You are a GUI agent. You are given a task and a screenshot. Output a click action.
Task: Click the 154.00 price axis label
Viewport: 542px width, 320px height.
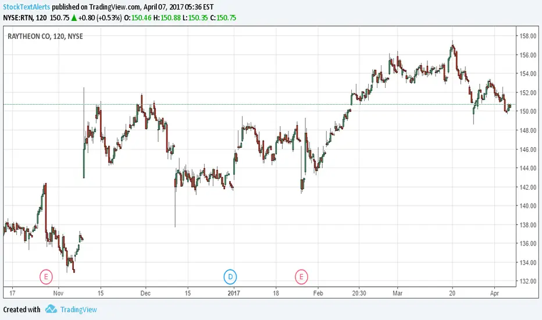[528, 74]
